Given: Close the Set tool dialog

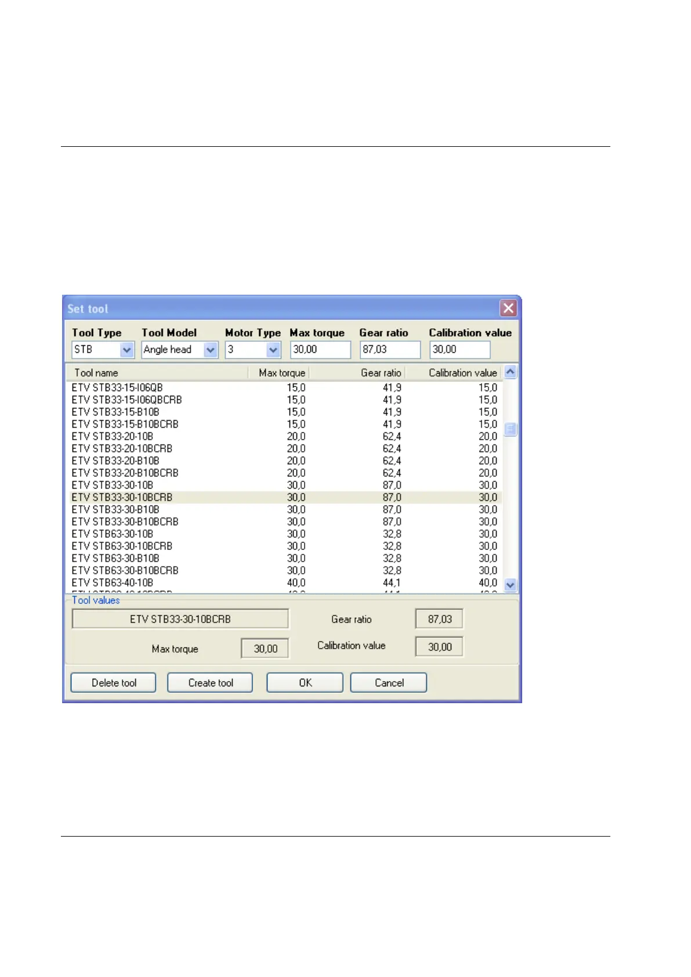Looking at the screenshot, I should 508,308.
